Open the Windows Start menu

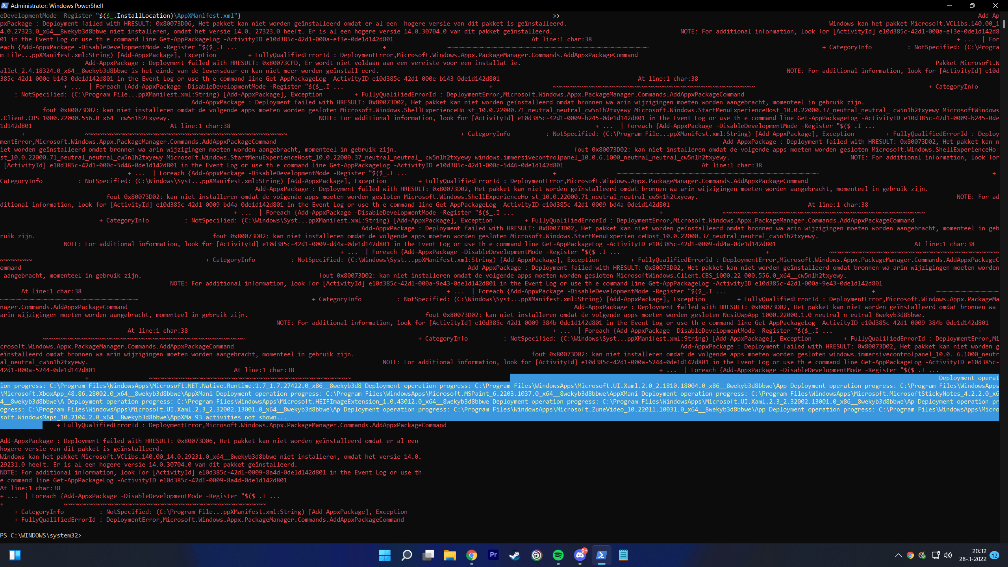[385, 555]
